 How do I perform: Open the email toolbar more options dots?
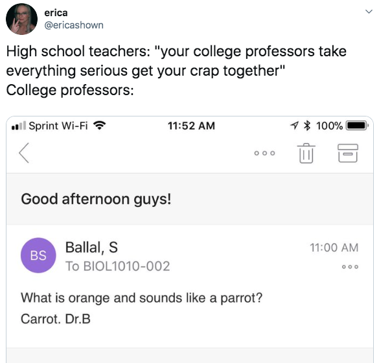pos(265,153)
